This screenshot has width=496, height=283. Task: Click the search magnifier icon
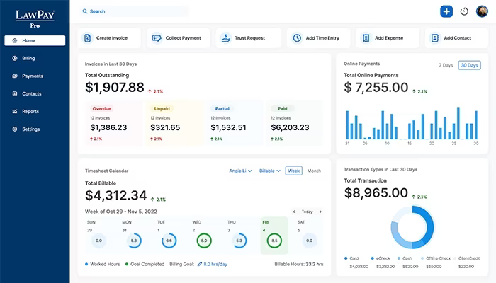pyautogui.click(x=85, y=11)
